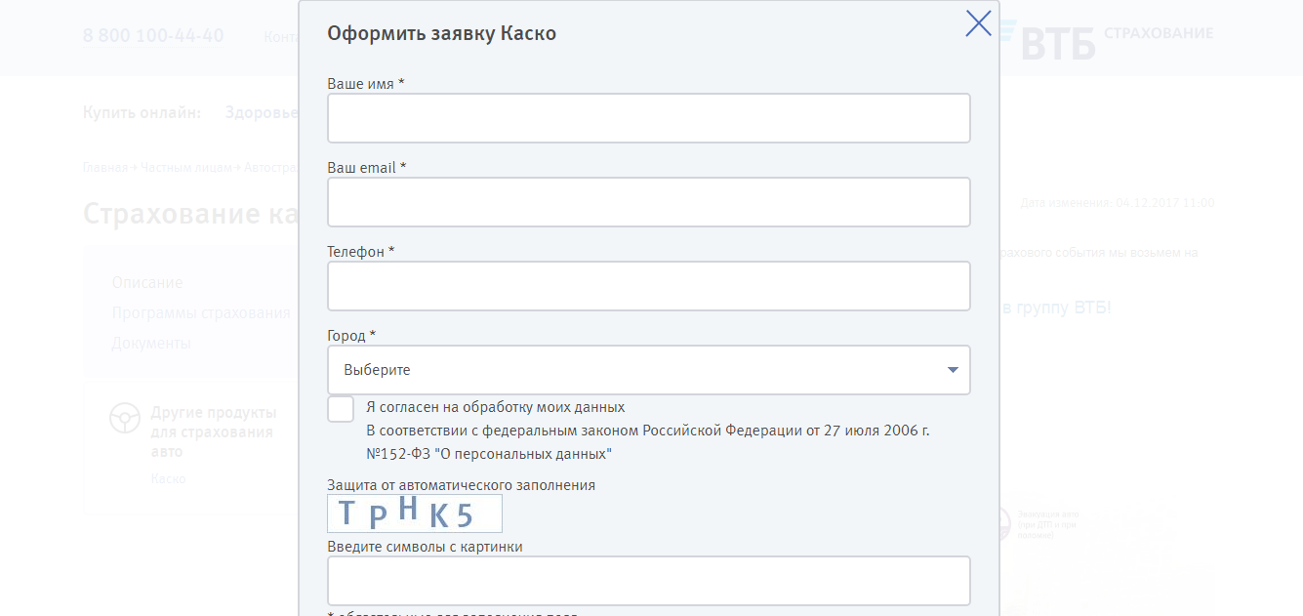Click the 8 800 100-44-40 phone number
This screenshot has width=1303, height=616.
[x=153, y=36]
